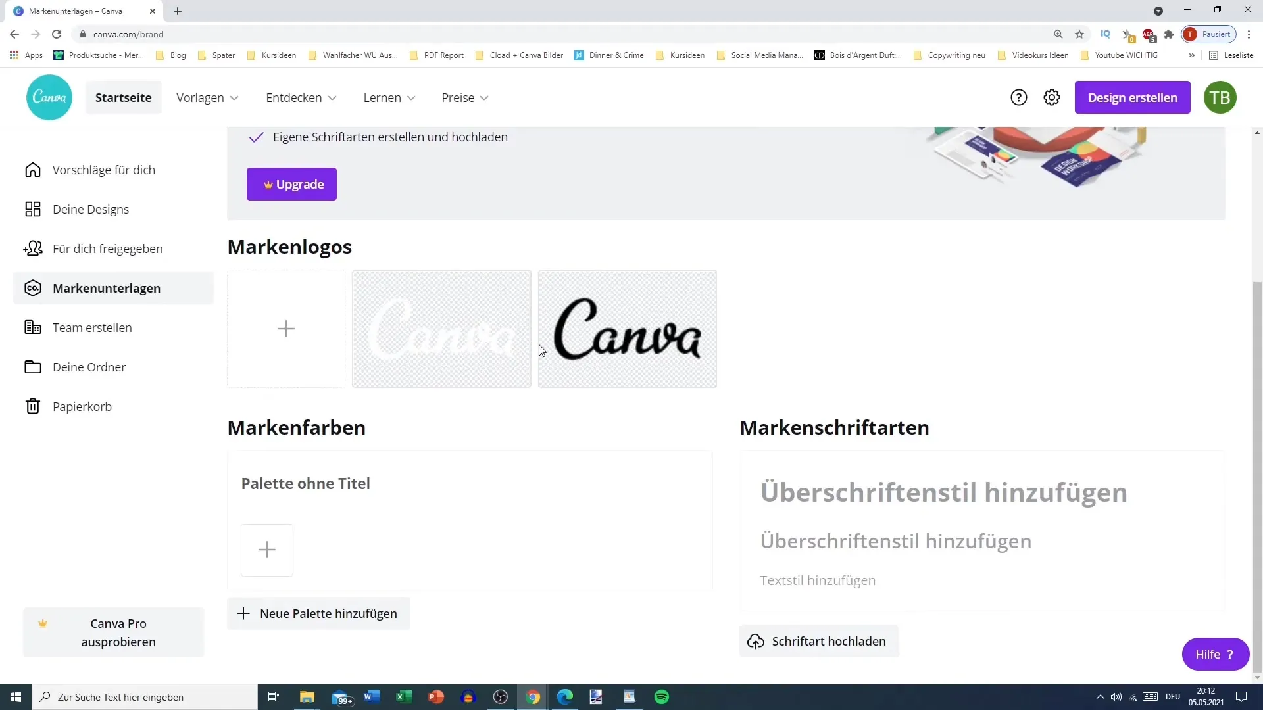Viewport: 1263px width, 710px height.
Task: Show more bookmarks with the chevron
Action: (1191, 55)
